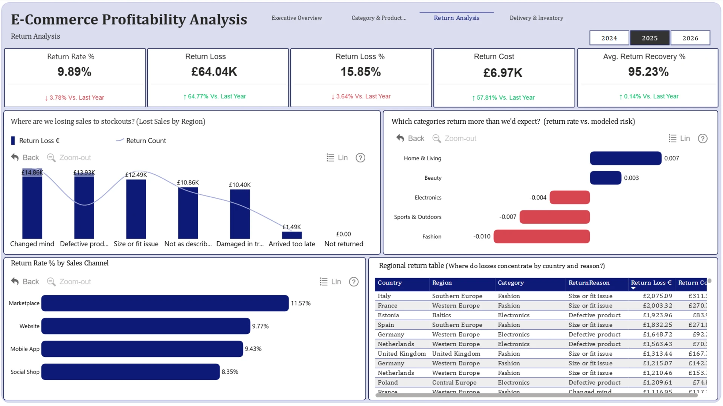
Task: Toggle Return Count legend line
Action: [141, 141]
